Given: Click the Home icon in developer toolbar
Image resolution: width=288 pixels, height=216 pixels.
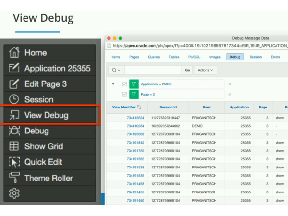Looking at the screenshot, I should click(14, 53).
